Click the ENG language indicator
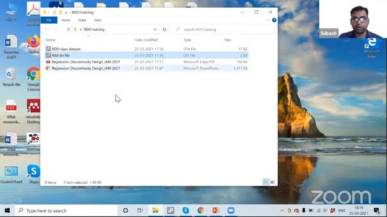The width and height of the screenshot is (387, 217). coord(342,210)
